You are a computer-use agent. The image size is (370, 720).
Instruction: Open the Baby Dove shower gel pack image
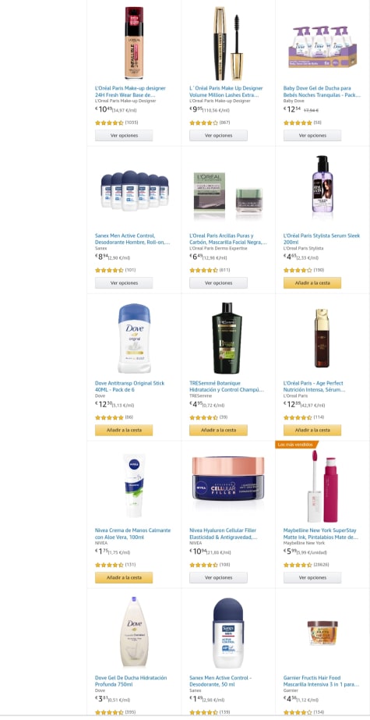[322, 46]
